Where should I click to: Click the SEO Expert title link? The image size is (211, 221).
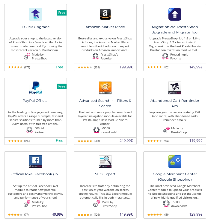(x=105, y=174)
